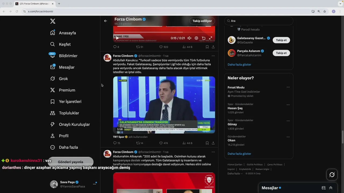Open the top video's settings gear
Screen dimensions: 344x193
(x=196, y=38)
